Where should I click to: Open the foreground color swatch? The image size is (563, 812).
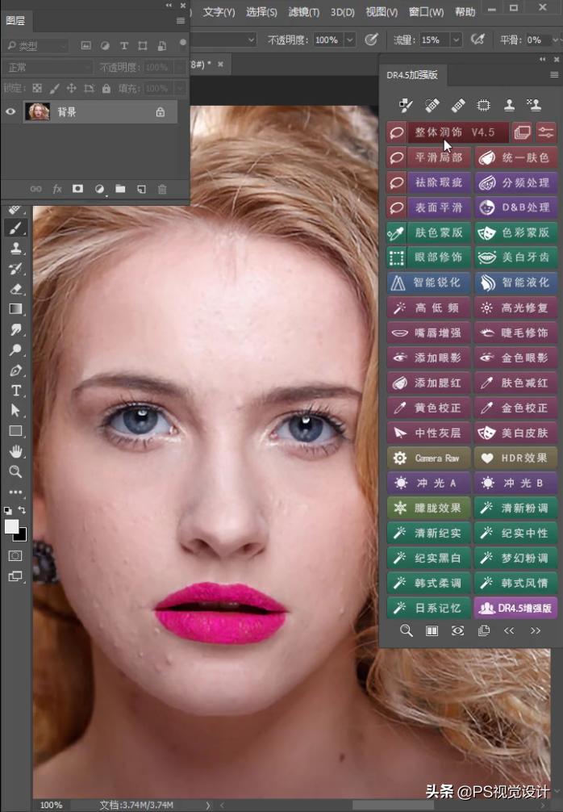coord(12,526)
